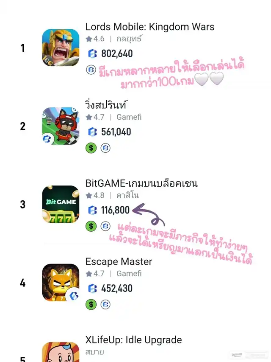Image resolution: width=271 pixels, height=362 pixels.
Task: Tap green dollar badge under BitGAME
Action: 91,226
